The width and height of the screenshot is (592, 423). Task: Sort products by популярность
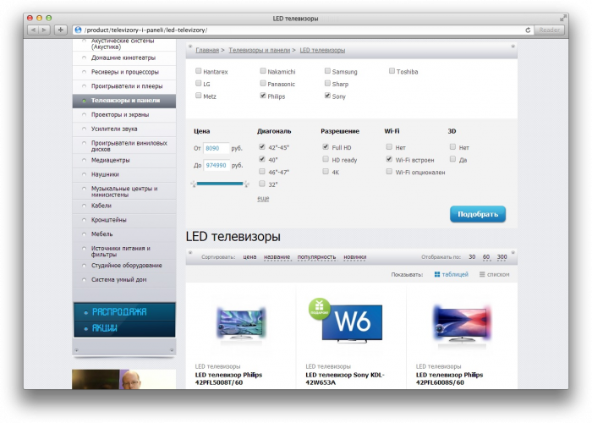(x=316, y=257)
